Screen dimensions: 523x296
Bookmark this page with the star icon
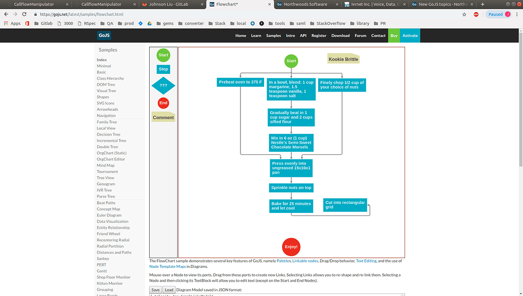pyautogui.click(x=464, y=14)
